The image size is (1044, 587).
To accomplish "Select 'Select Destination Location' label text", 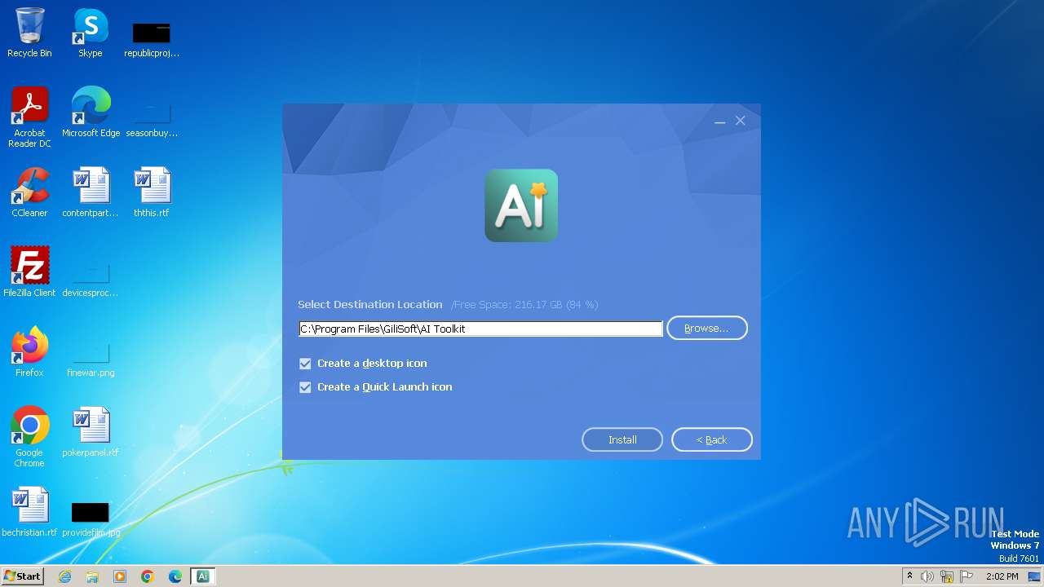I will (x=370, y=304).
